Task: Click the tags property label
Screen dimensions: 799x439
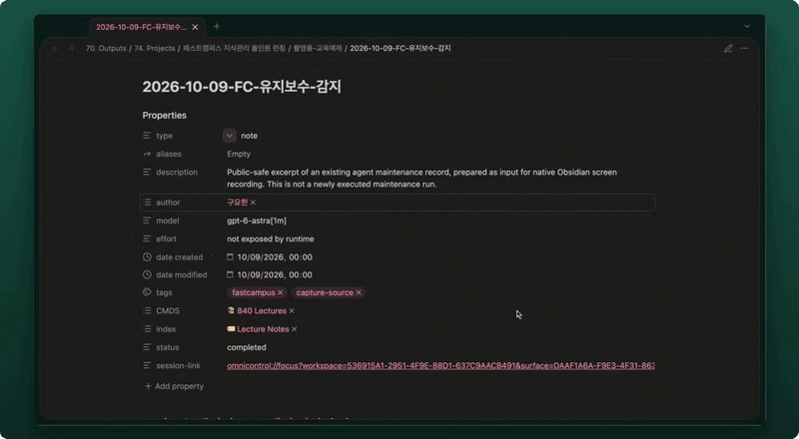Action: tap(164, 292)
